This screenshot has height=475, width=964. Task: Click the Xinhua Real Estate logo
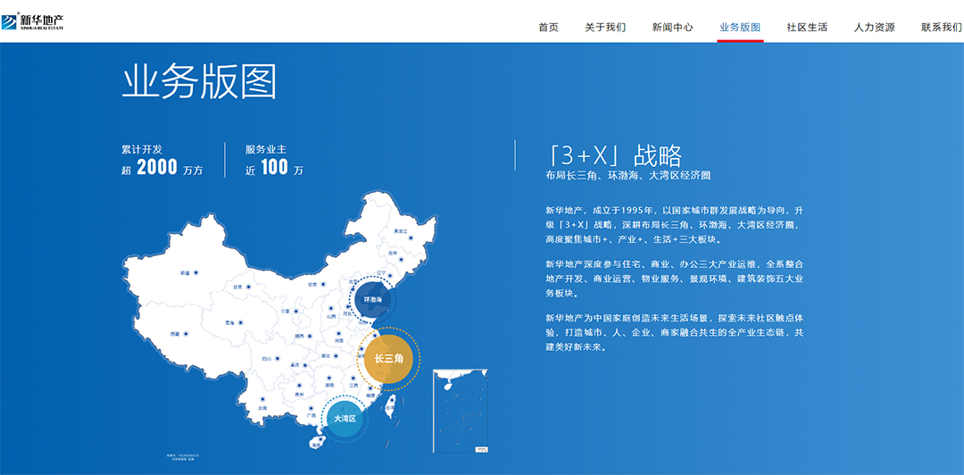(x=33, y=21)
